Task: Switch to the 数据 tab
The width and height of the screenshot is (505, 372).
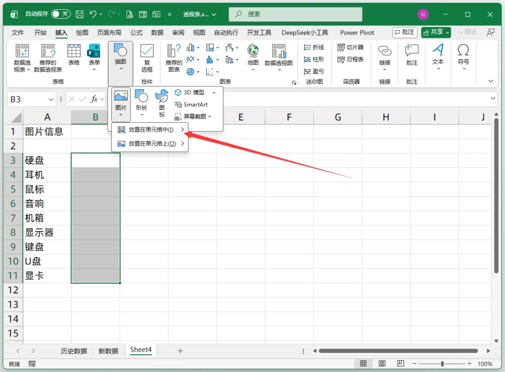Action: (x=157, y=33)
